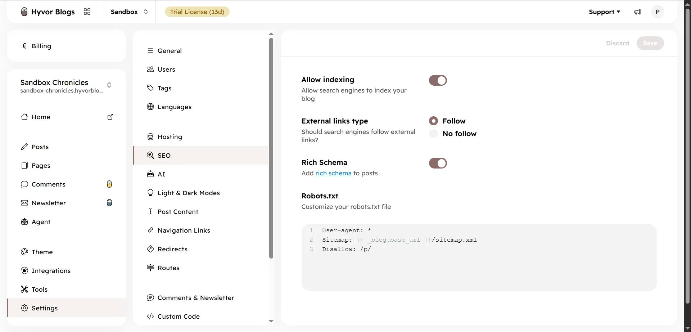Click the Theme palette icon

click(24, 252)
